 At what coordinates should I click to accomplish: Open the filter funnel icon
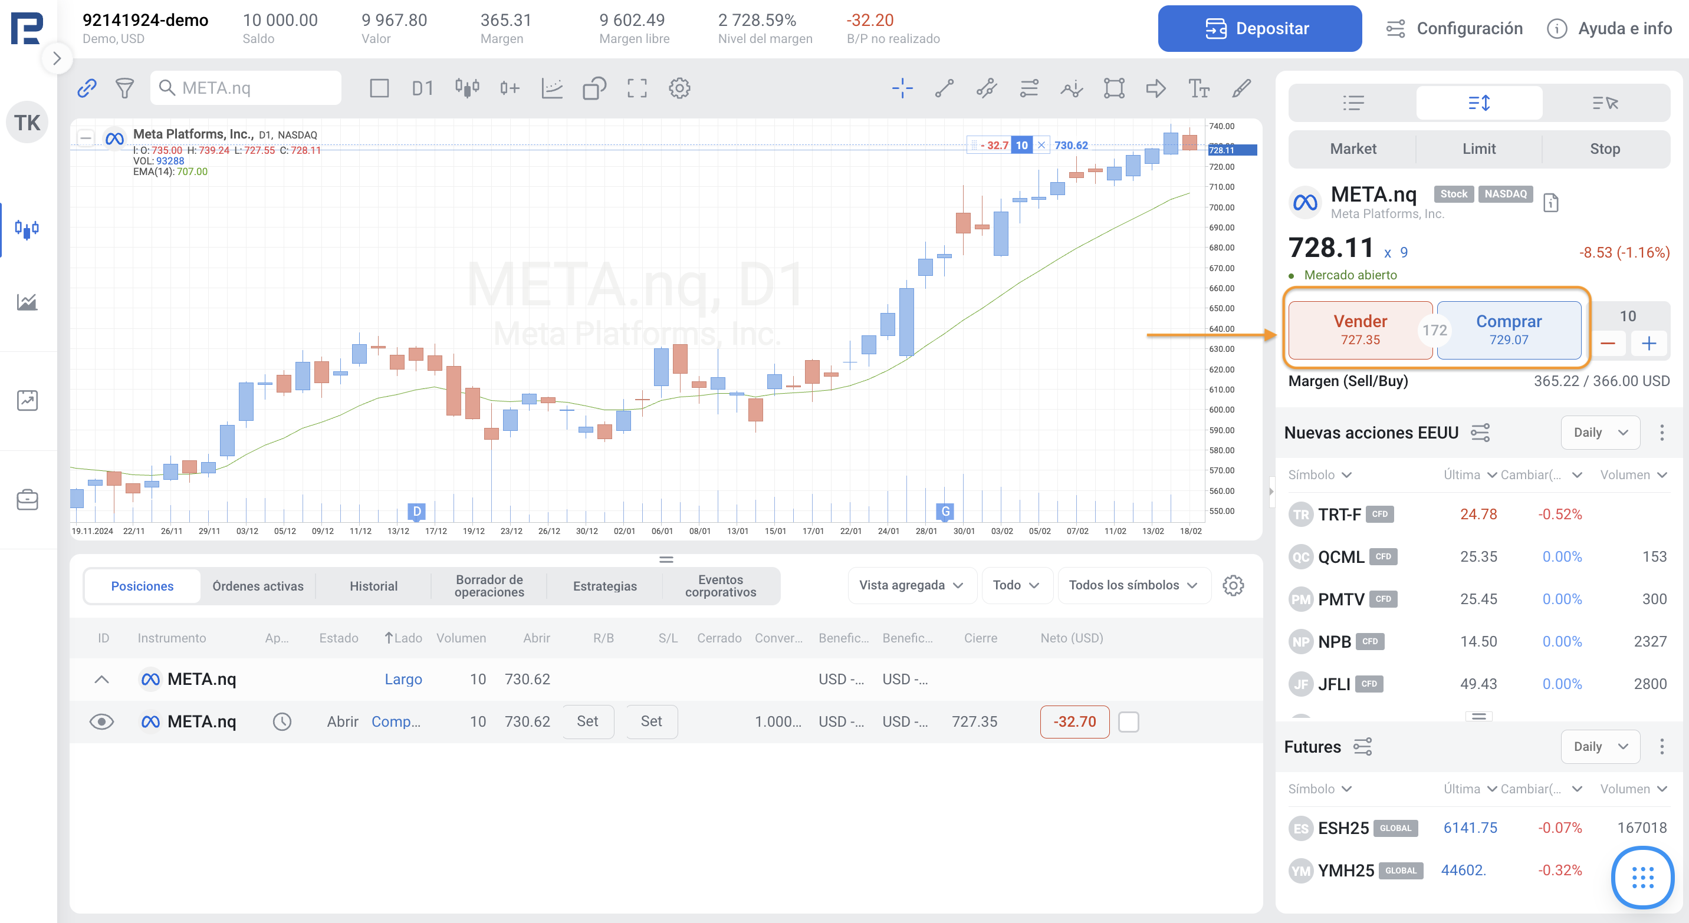tap(124, 88)
